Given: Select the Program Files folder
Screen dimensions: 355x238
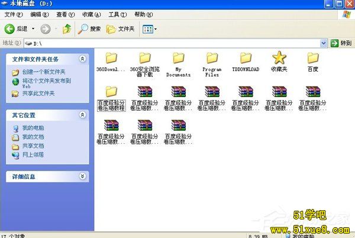Looking at the screenshot, I should point(212,58).
